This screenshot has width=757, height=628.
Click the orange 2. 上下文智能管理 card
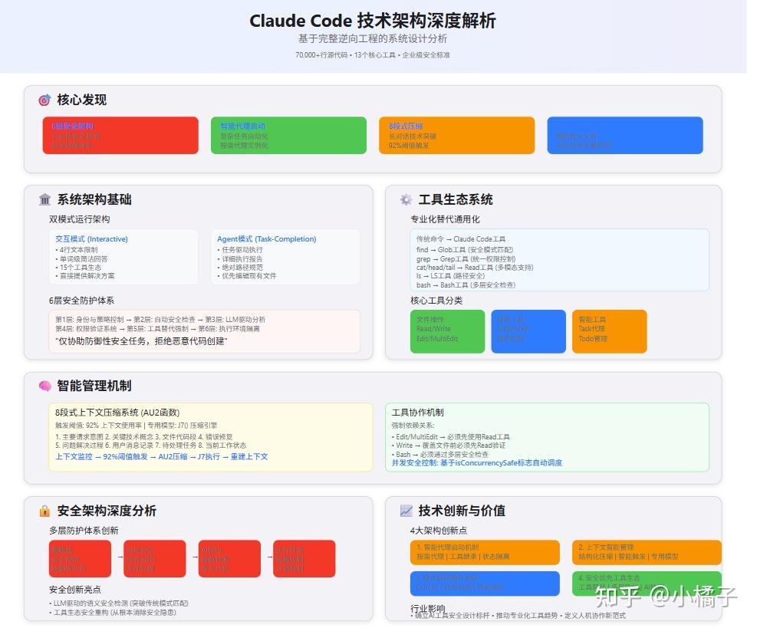(x=647, y=552)
